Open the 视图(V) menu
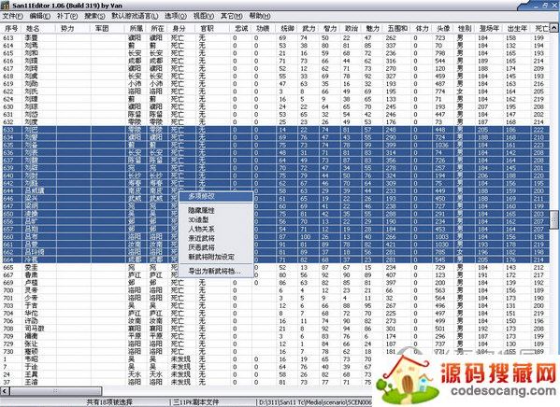 tap(204, 16)
